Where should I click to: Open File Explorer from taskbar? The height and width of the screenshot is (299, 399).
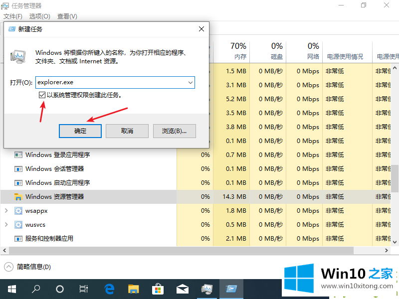coord(134,289)
